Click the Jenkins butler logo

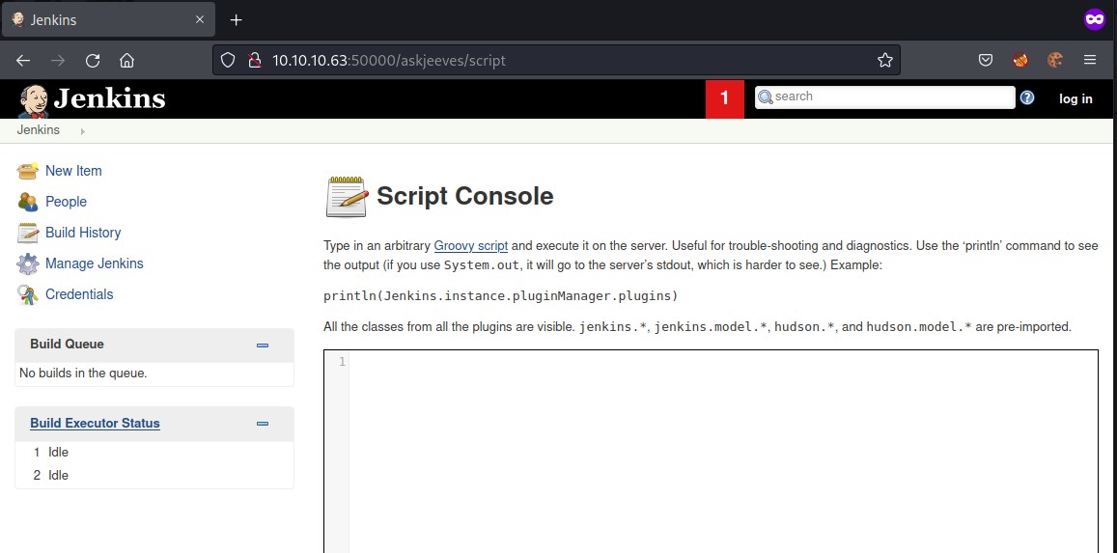coord(34,99)
